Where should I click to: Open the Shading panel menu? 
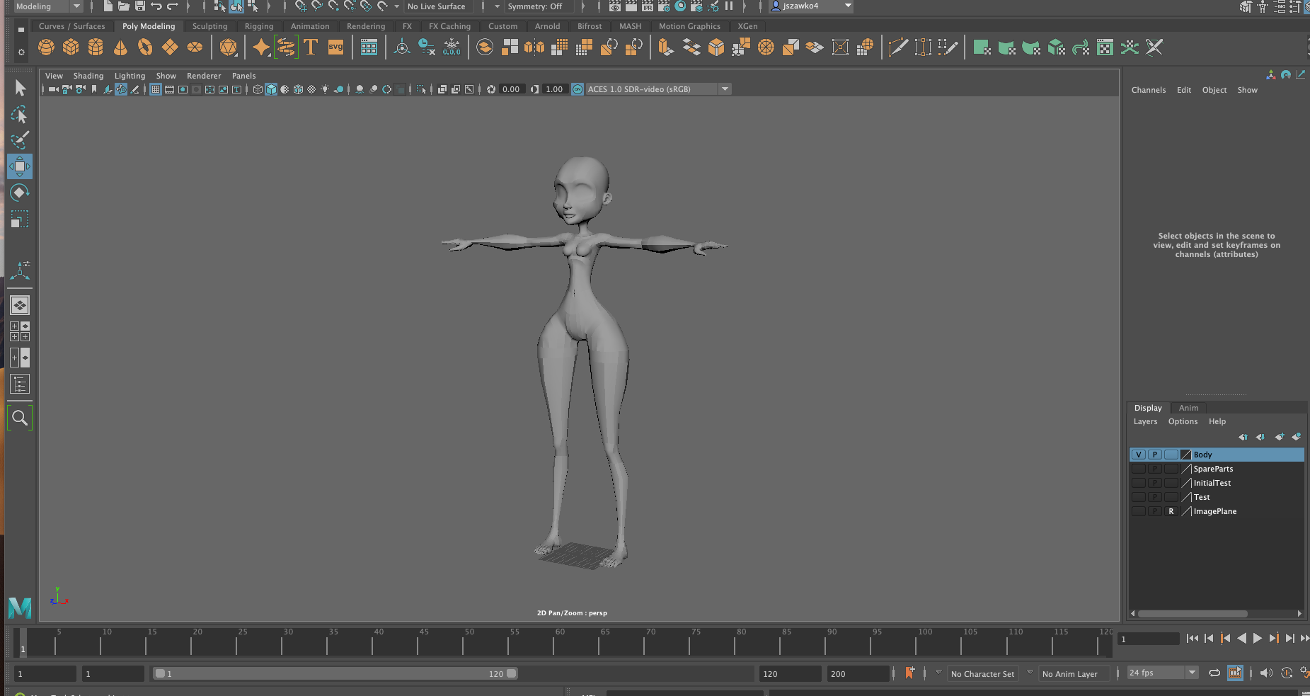[88, 76]
